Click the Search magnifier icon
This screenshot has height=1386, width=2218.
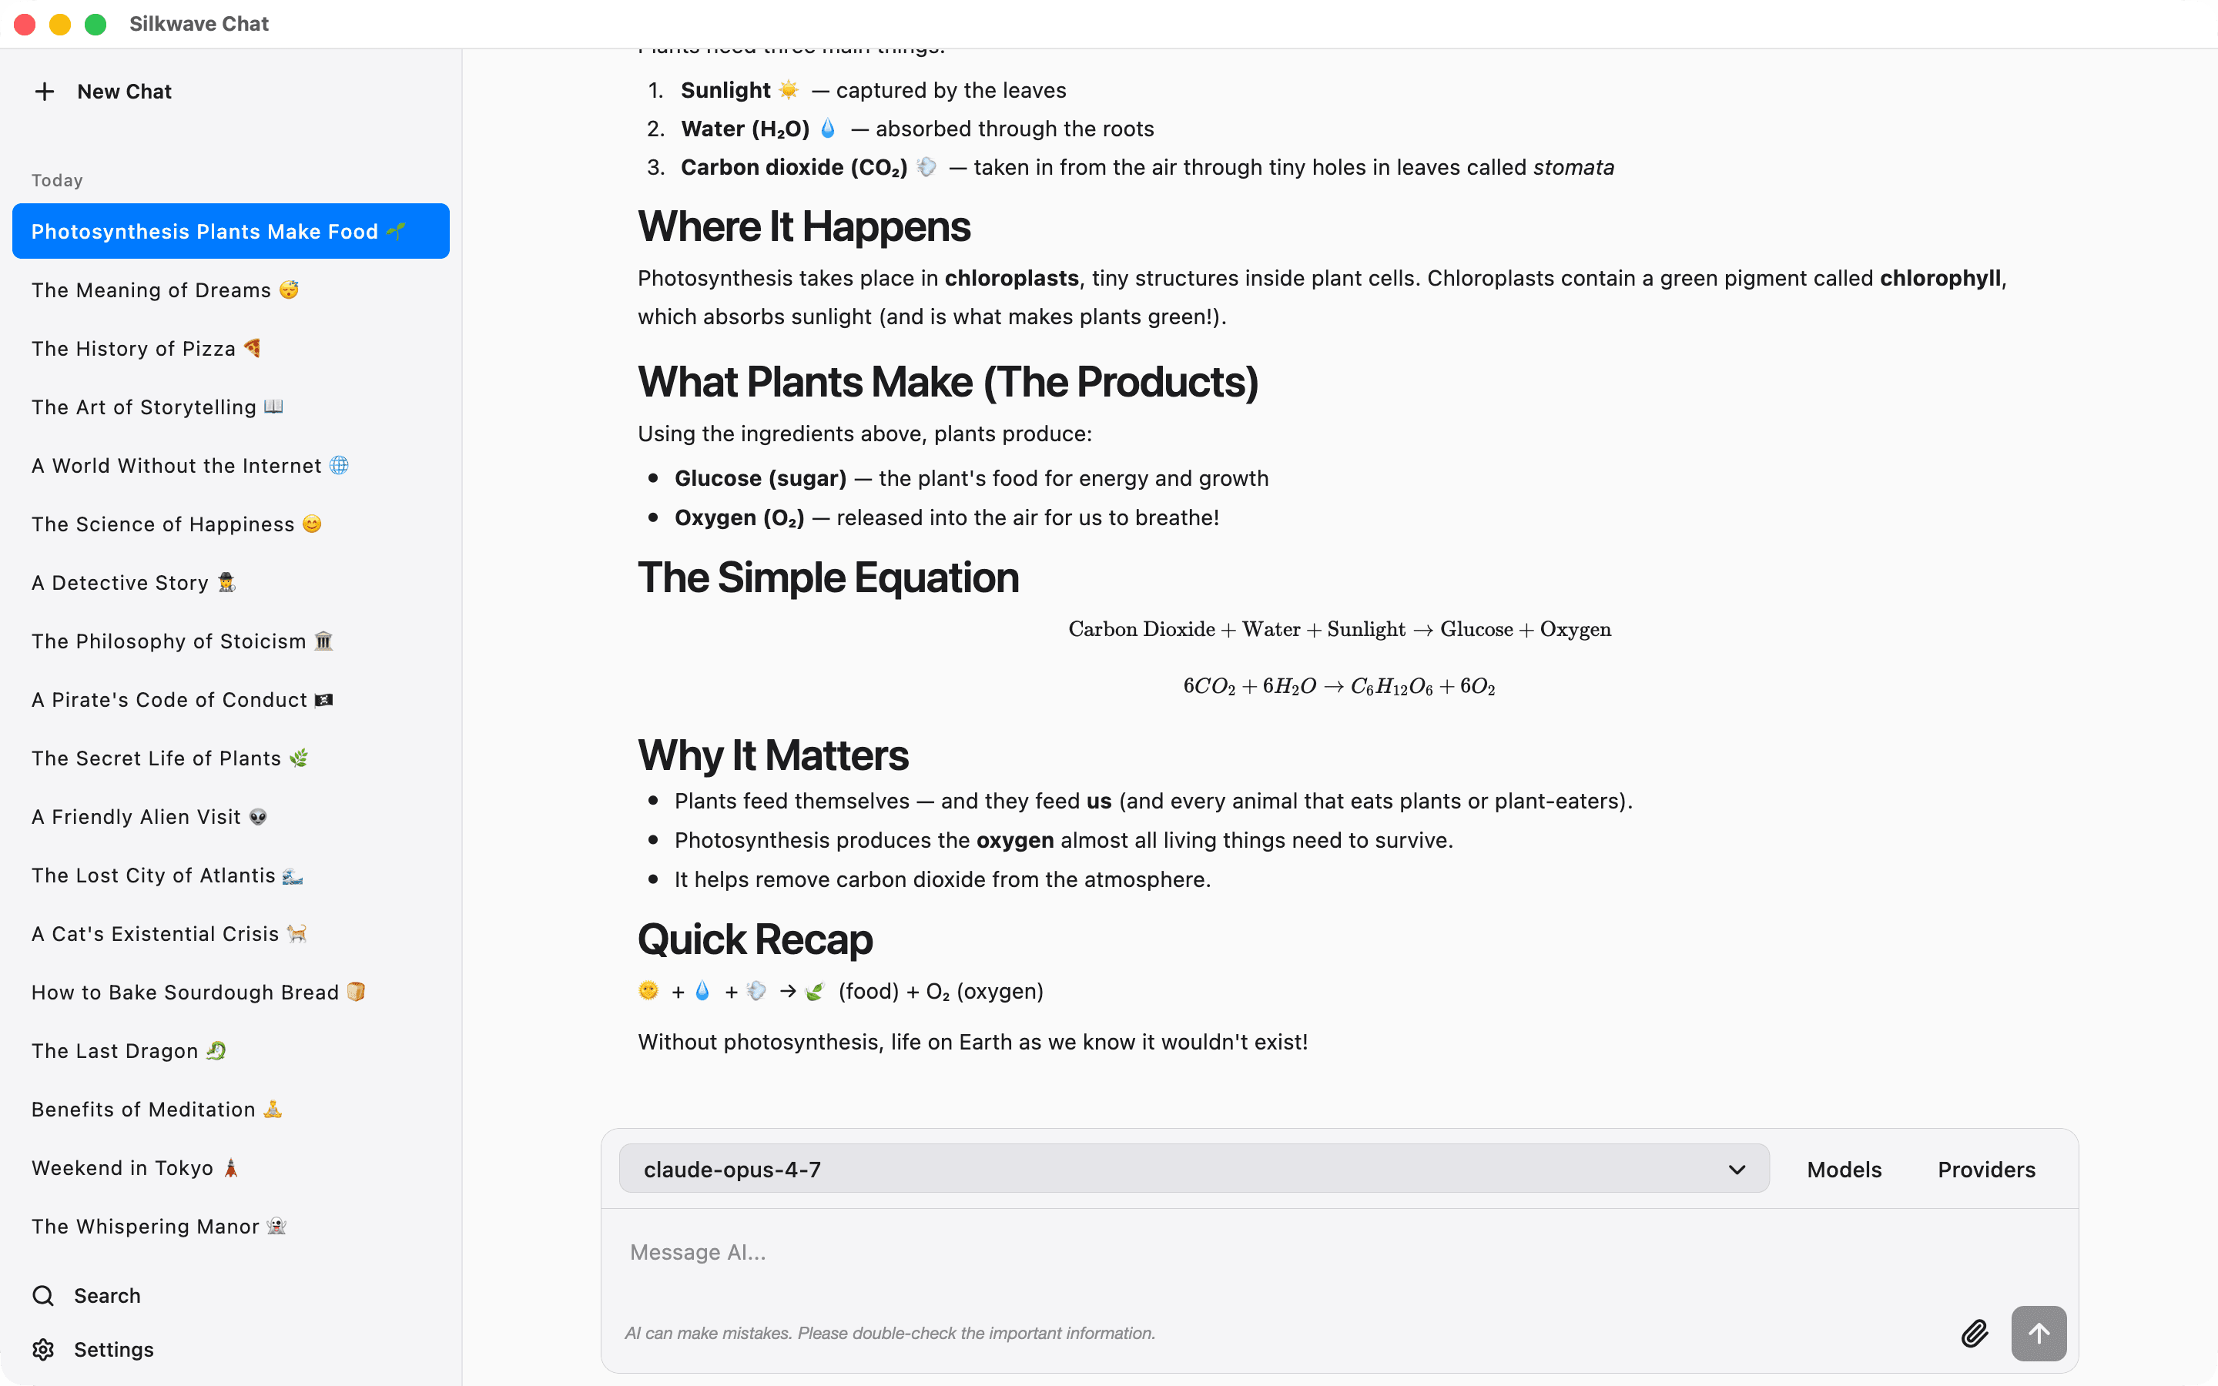point(43,1295)
